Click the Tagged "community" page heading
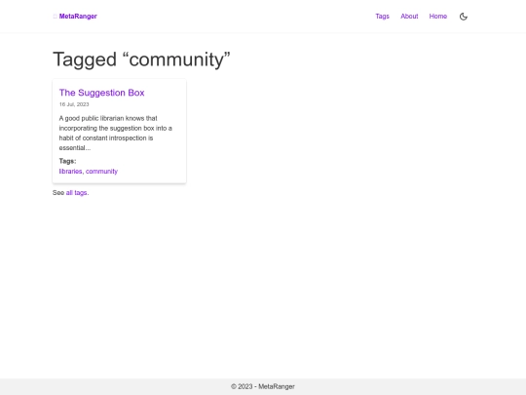Viewport: 526px width, 395px height. click(141, 59)
